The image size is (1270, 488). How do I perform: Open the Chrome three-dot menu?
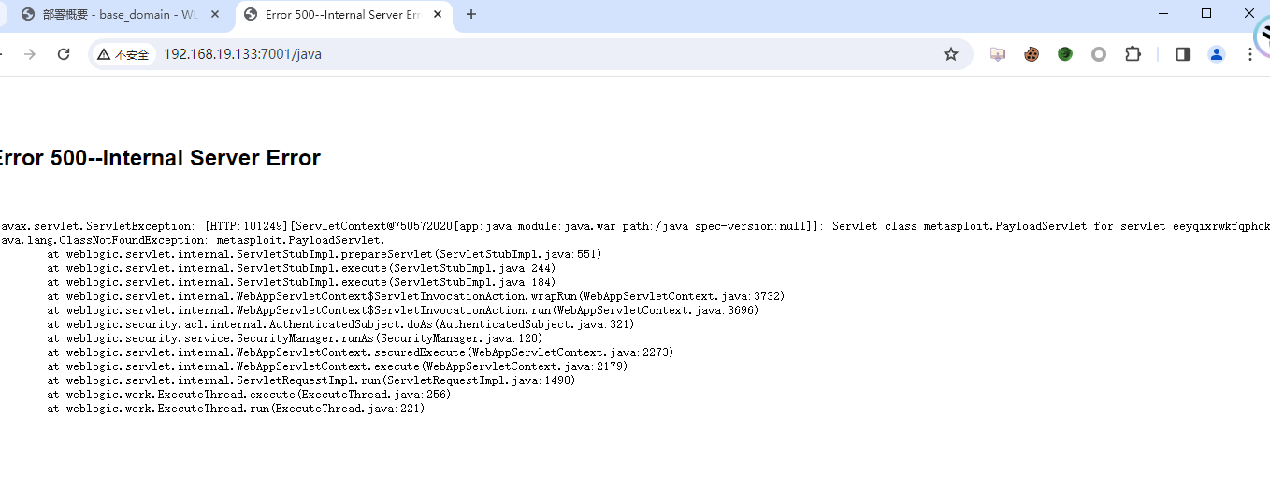(x=1250, y=54)
